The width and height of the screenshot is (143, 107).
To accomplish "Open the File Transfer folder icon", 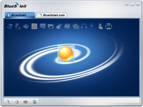I will click(x=34, y=26).
